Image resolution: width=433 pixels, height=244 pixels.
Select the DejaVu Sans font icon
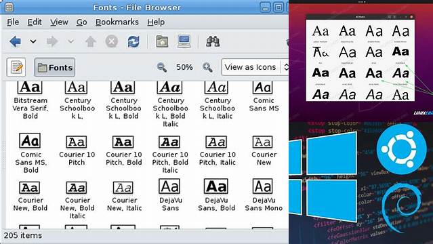coord(169,186)
